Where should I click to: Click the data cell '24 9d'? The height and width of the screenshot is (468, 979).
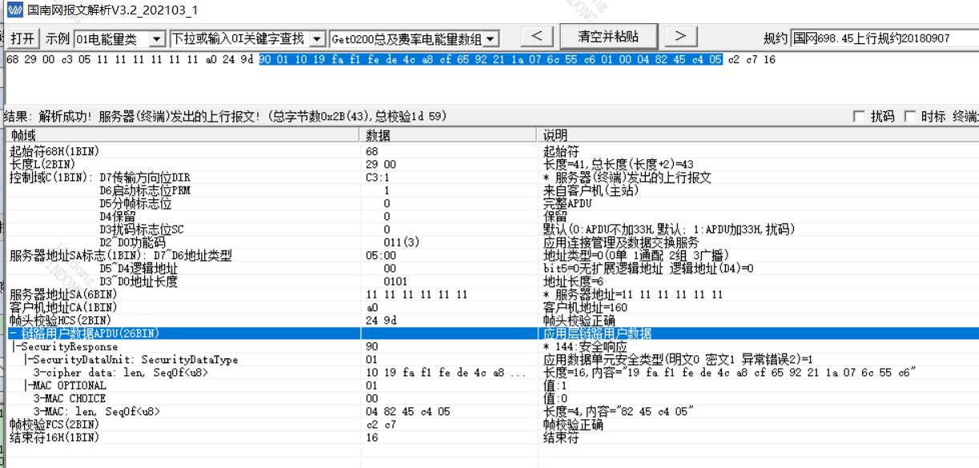click(381, 320)
